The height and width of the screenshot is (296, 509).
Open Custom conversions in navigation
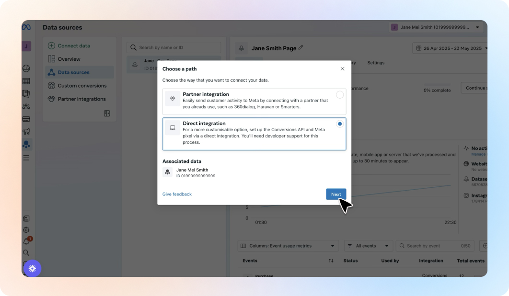[x=82, y=86]
